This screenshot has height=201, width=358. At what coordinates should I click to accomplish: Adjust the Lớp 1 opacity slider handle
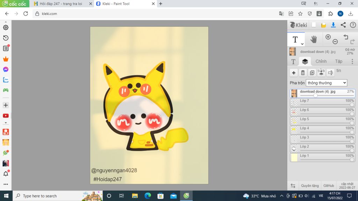coord(352,159)
